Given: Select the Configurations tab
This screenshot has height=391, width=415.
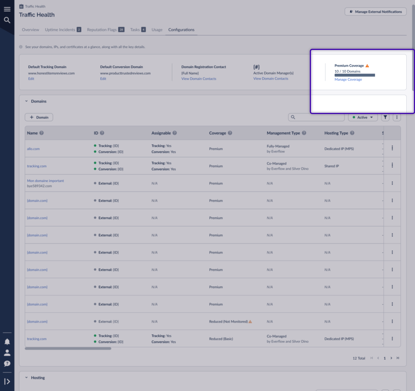Looking at the screenshot, I should [181, 30].
